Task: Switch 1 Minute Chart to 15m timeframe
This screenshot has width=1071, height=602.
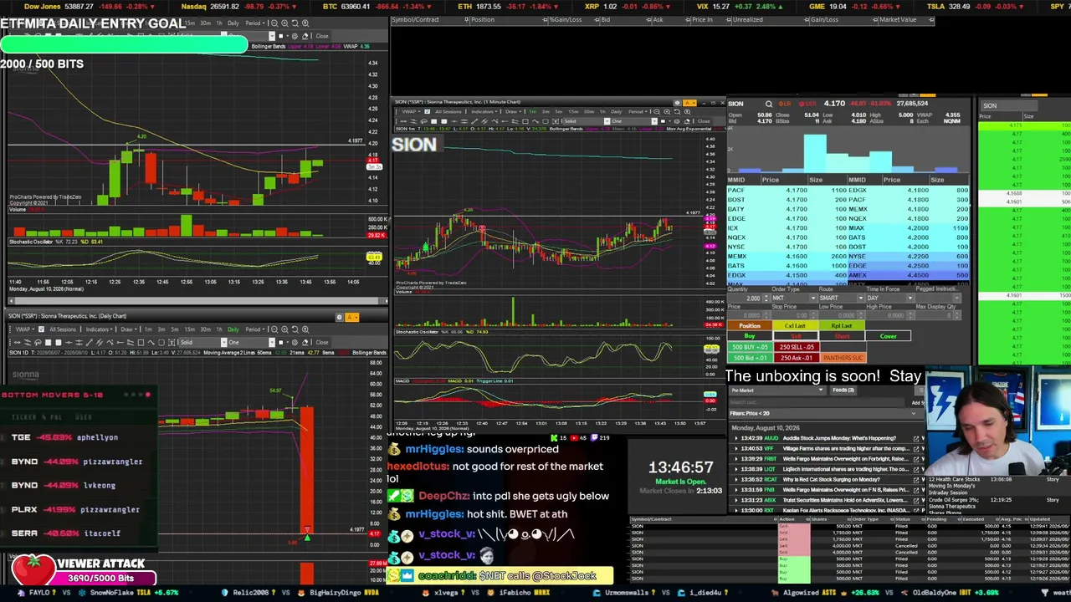Action: pos(573,112)
